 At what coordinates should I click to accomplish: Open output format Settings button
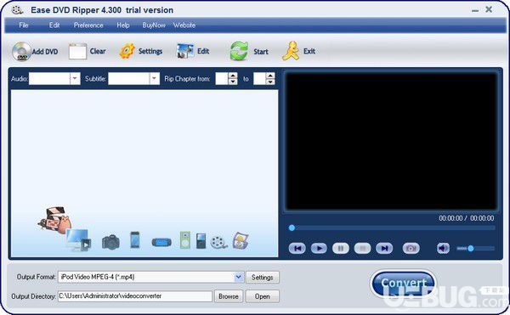point(262,278)
